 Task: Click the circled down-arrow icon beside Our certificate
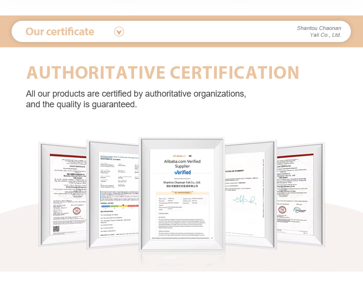click(x=119, y=32)
